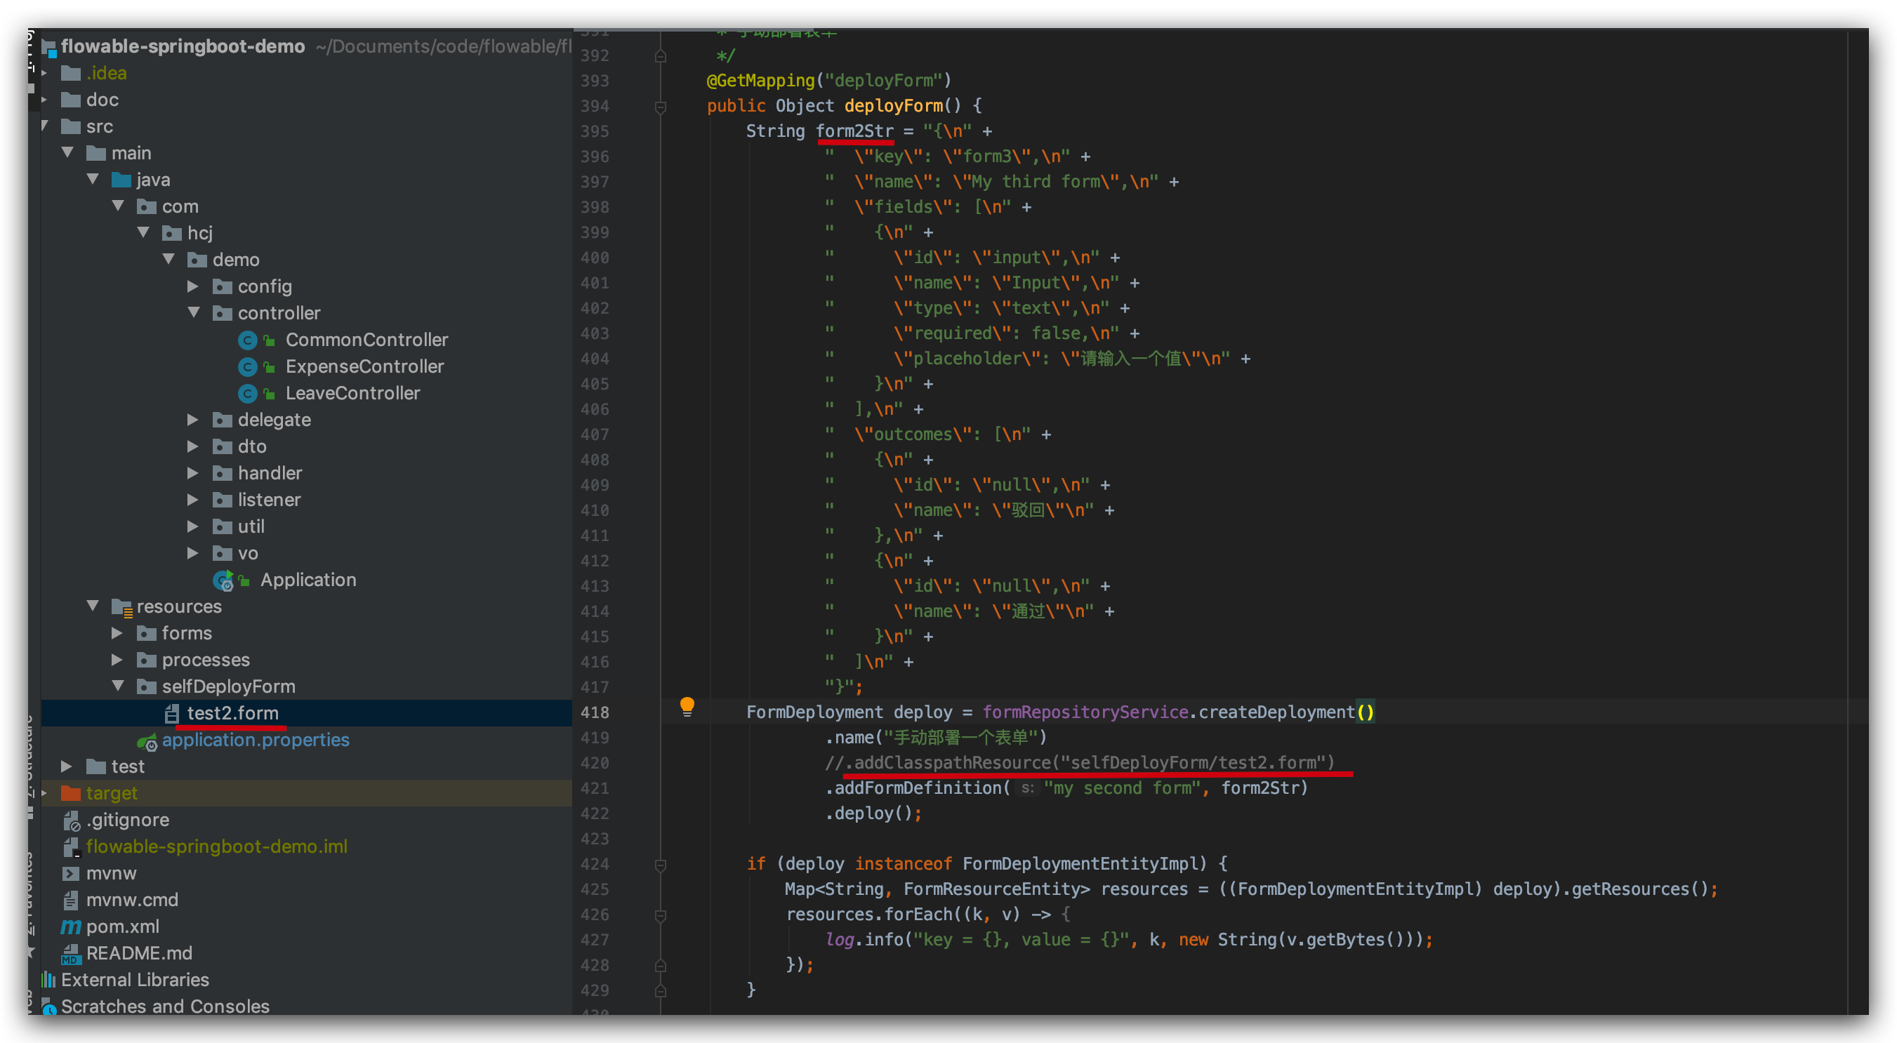Click the yellow lightbulb intention icon
Viewport: 1897px width, 1043px height.
(687, 707)
